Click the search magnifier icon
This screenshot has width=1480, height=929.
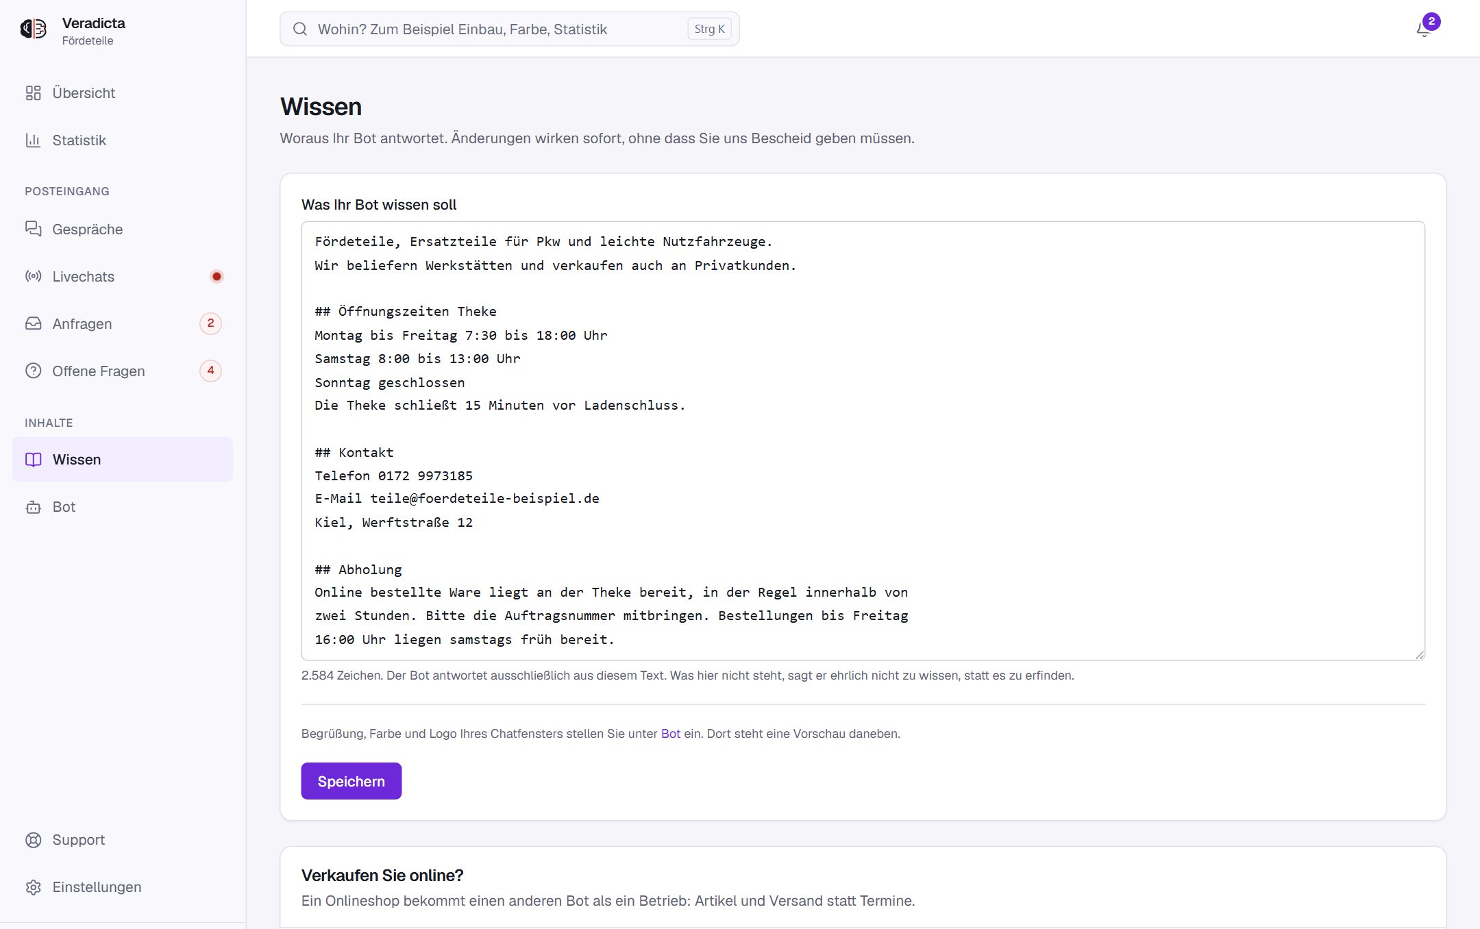tap(300, 29)
